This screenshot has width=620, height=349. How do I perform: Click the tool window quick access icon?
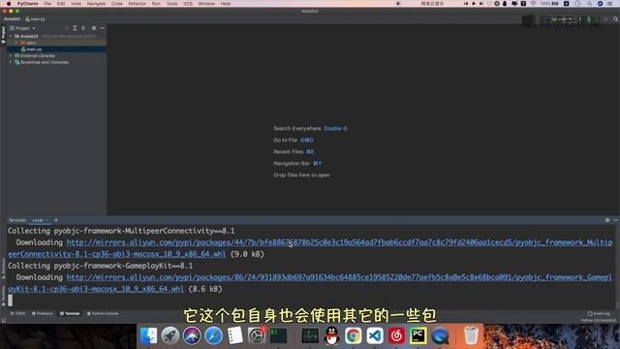click(x=4, y=320)
